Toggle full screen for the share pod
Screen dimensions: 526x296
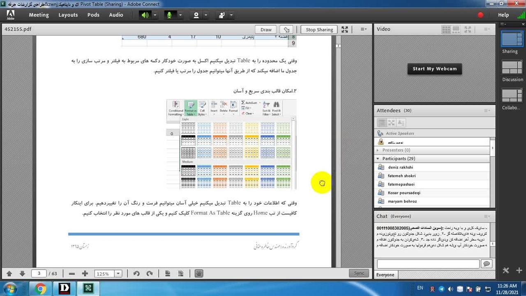(345, 30)
